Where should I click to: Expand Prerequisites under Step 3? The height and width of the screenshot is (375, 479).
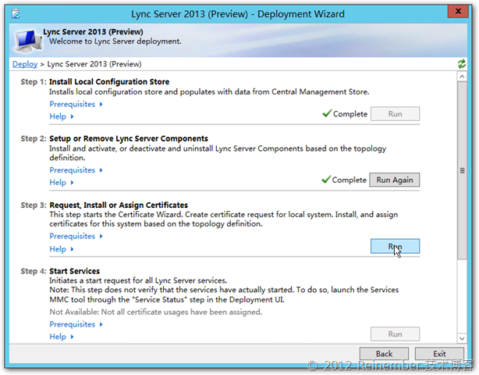coord(76,236)
